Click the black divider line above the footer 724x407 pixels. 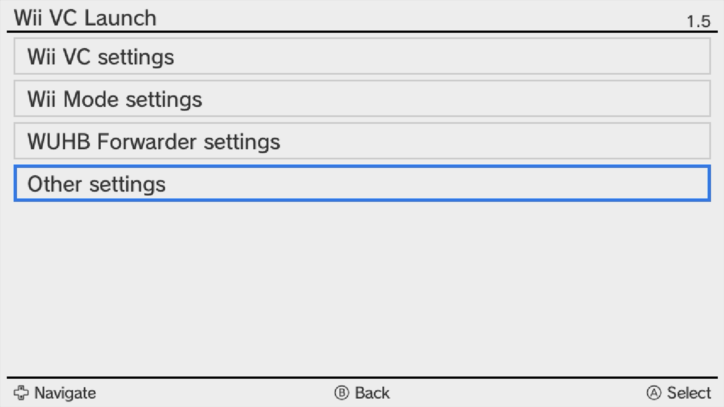tap(362, 377)
